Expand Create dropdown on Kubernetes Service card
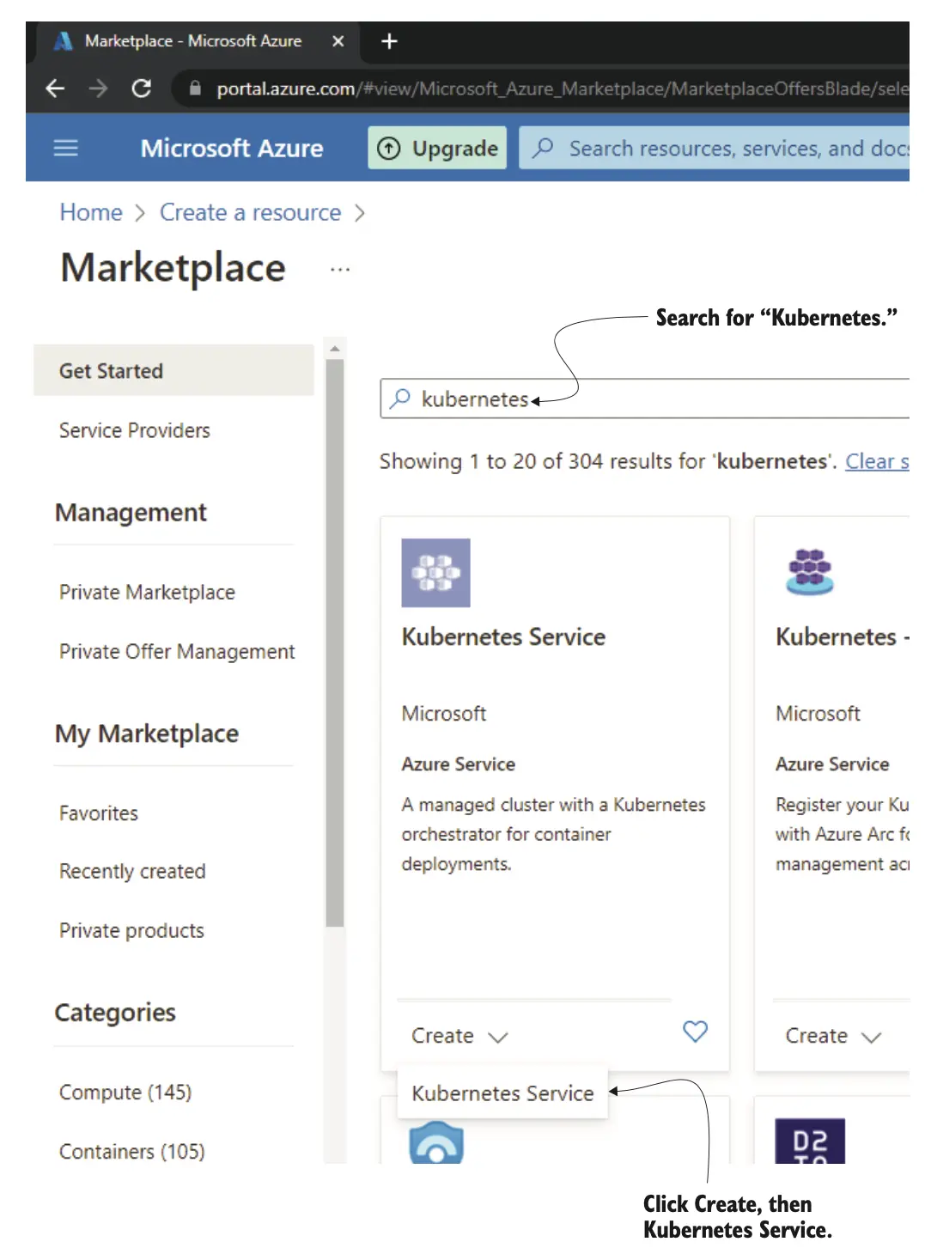Screen dimensions: 931x1254 click(x=459, y=1036)
